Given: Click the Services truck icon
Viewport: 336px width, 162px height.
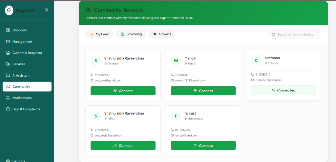Looking at the screenshot, I should [8, 64].
